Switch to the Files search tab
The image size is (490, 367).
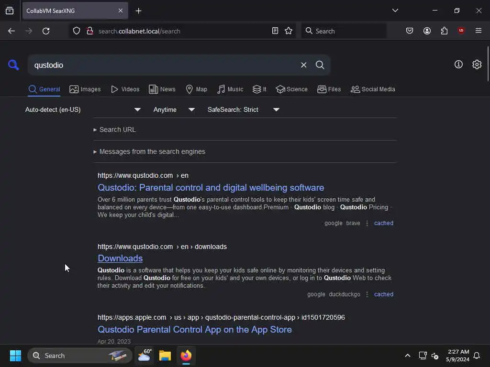pos(329,89)
